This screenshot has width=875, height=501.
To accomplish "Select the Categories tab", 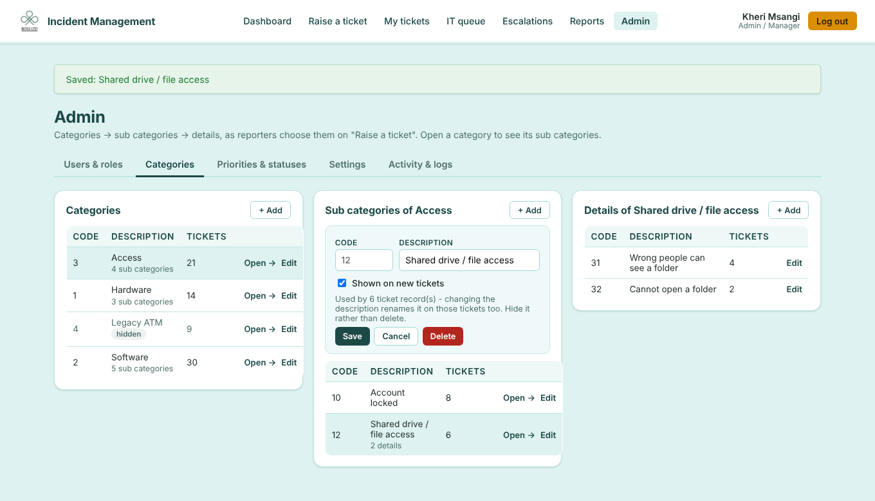I will (170, 164).
